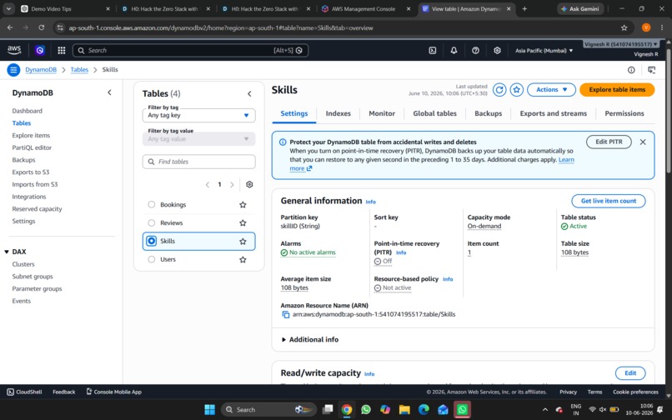This screenshot has width=672, height=420.
Task: Open File Explorer from the taskbar
Action: [404, 410]
